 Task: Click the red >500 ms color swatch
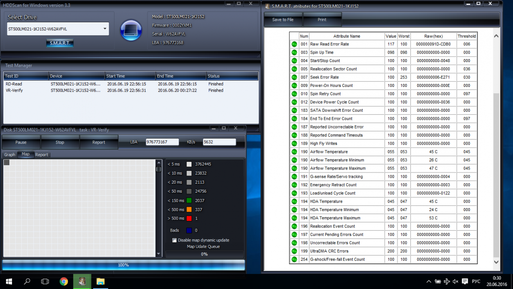click(189, 219)
